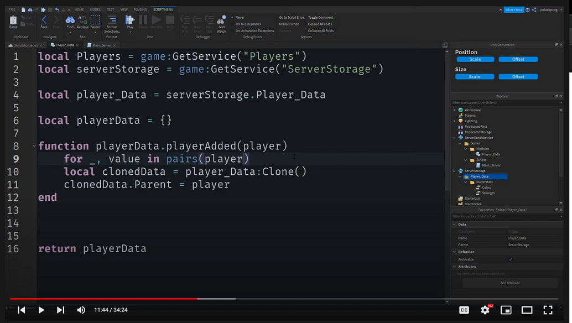Click the Player_Data module script icon
This screenshot has width=572, height=323.
(479, 154)
